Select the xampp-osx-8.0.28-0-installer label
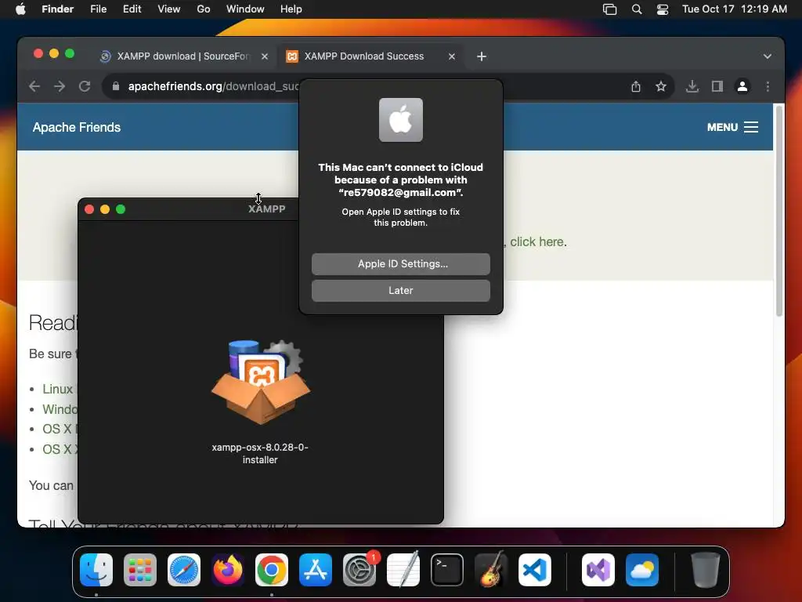 coord(260,454)
